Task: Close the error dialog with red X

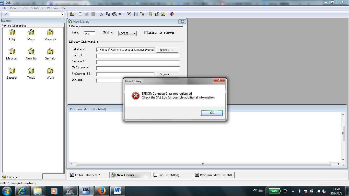Action: (219, 80)
